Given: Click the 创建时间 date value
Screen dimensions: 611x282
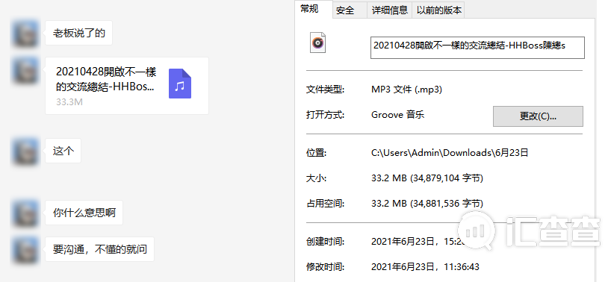Looking at the screenshot, I should click(419, 242).
